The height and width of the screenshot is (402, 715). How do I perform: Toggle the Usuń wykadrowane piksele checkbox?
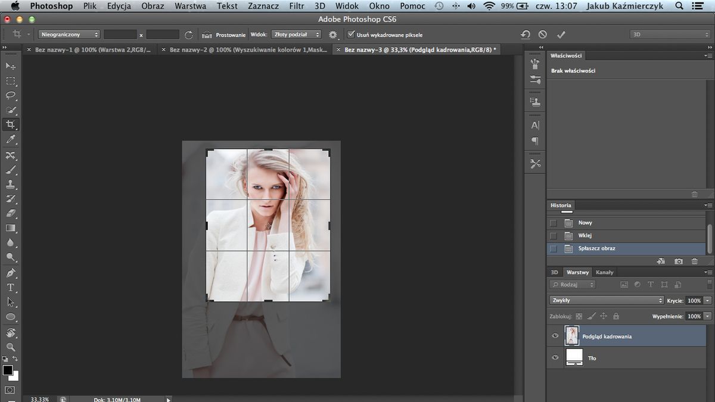[x=351, y=34]
